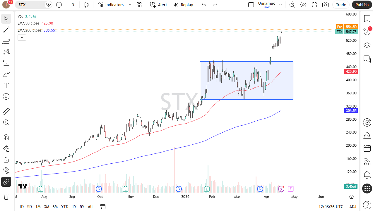The height and width of the screenshot is (211, 373).
Task: Open the notifications bell
Action: 367,175
